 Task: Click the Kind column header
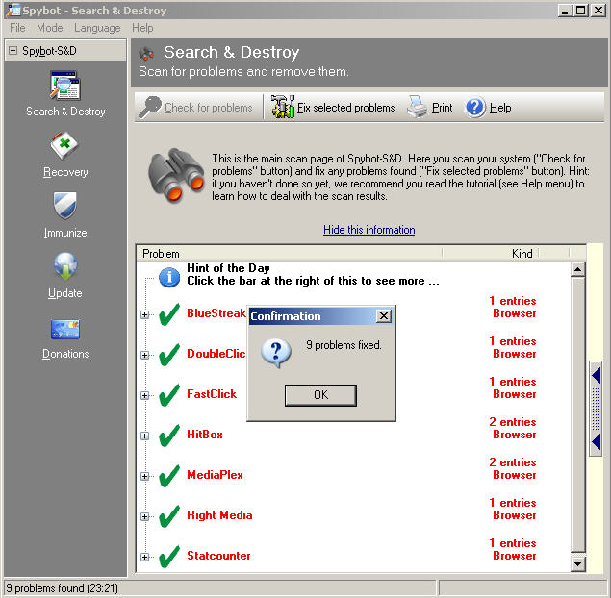coord(490,254)
